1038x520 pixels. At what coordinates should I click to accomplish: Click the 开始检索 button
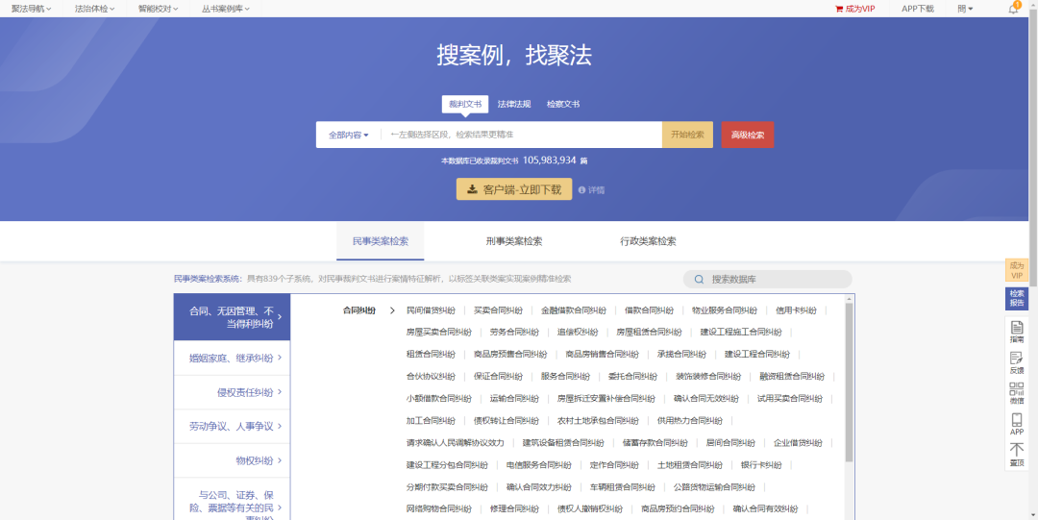pos(688,135)
